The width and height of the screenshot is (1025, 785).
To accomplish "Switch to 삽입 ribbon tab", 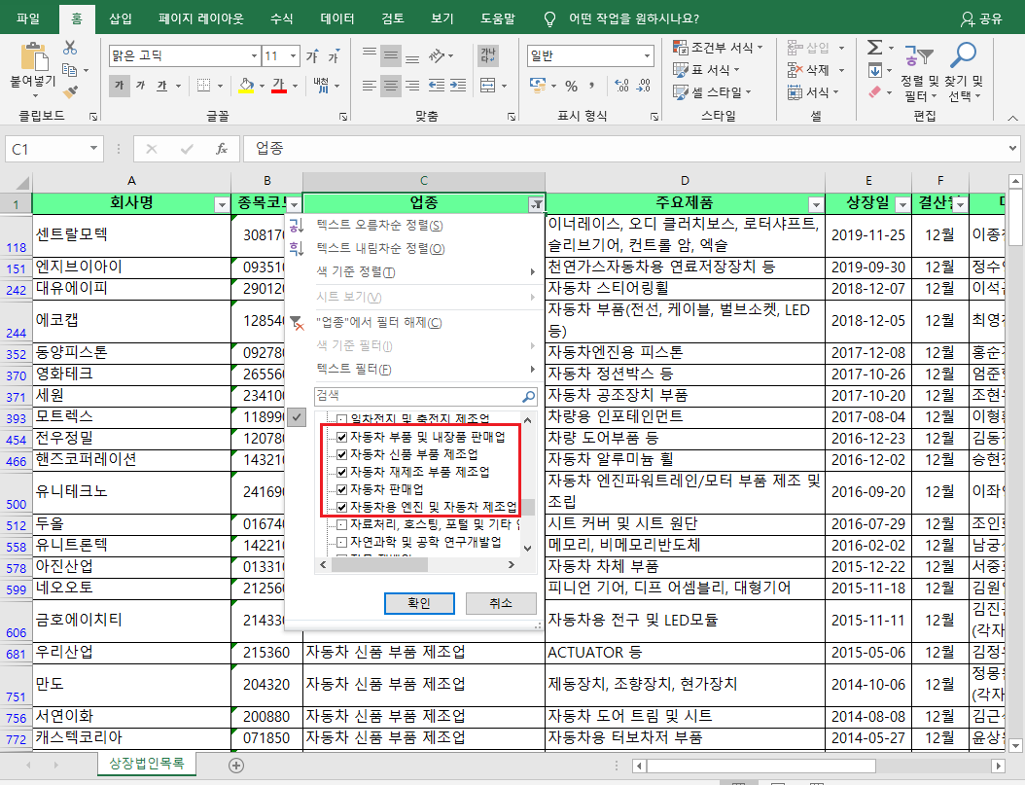I will (121, 18).
